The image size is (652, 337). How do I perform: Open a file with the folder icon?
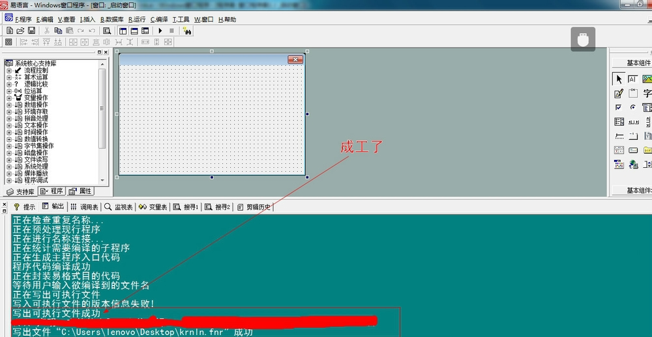click(20, 31)
